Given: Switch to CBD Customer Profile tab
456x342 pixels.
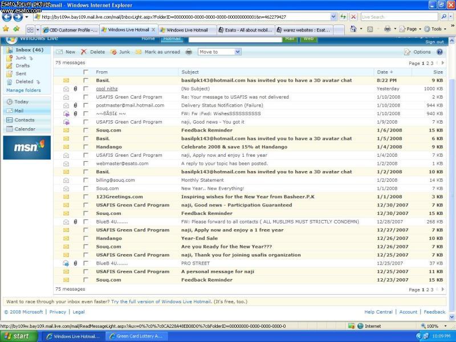Looking at the screenshot, I should click(70, 30).
